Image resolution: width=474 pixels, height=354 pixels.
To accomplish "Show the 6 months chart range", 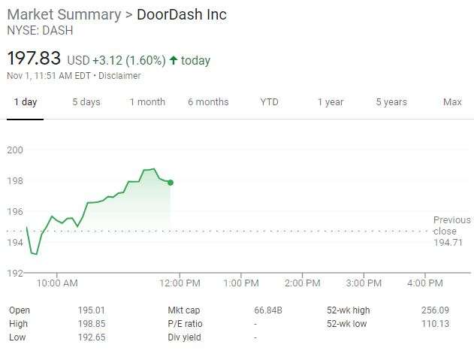I will coord(208,102).
